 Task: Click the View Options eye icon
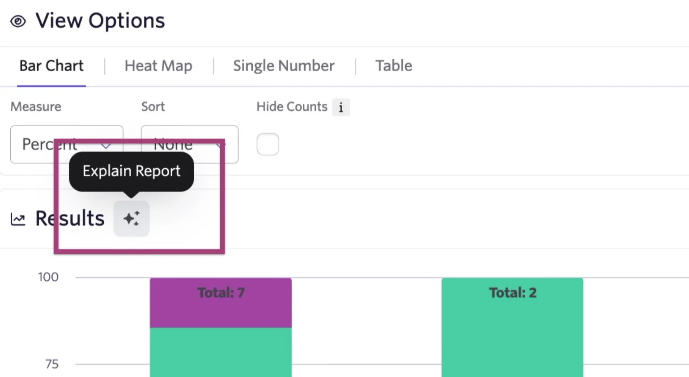(x=18, y=21)
